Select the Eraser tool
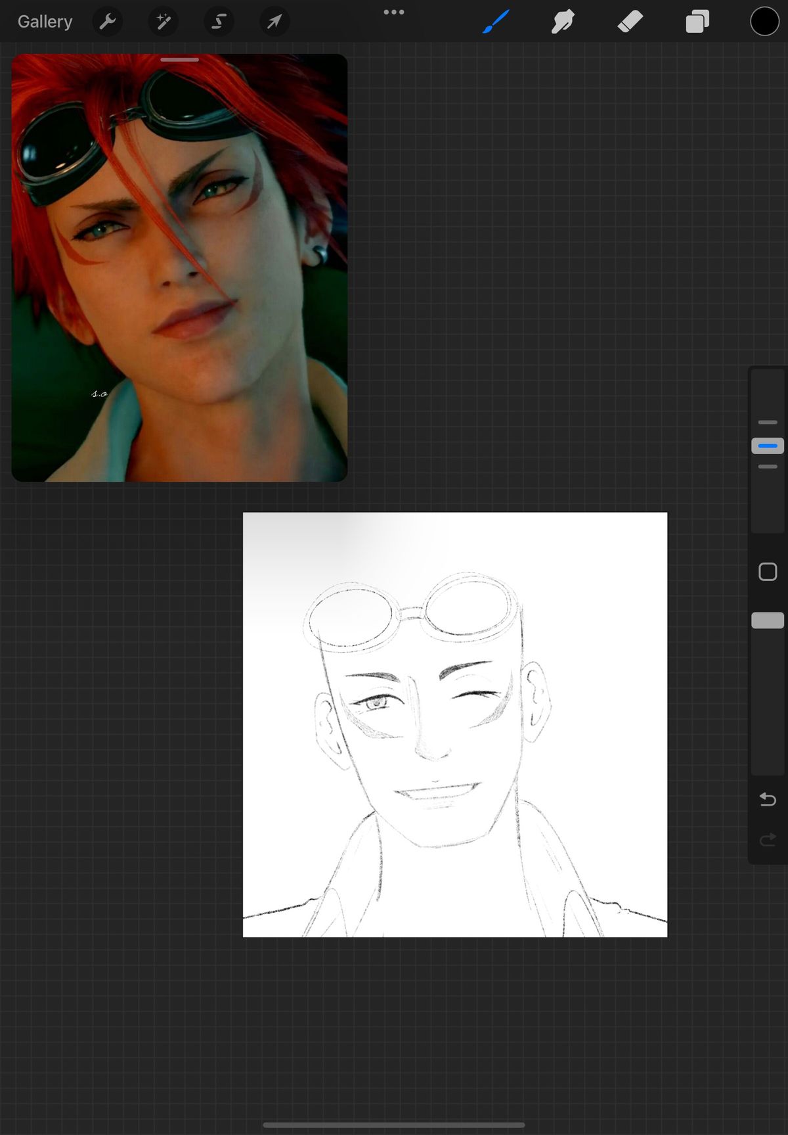Viewport: 788px width, 1135px height. [x=630, y=22]
